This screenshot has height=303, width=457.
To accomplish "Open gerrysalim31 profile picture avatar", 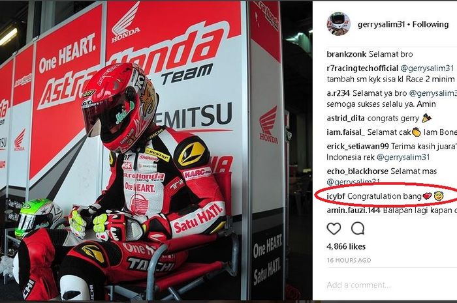I will pyautogui.click(x=338, y=24).
